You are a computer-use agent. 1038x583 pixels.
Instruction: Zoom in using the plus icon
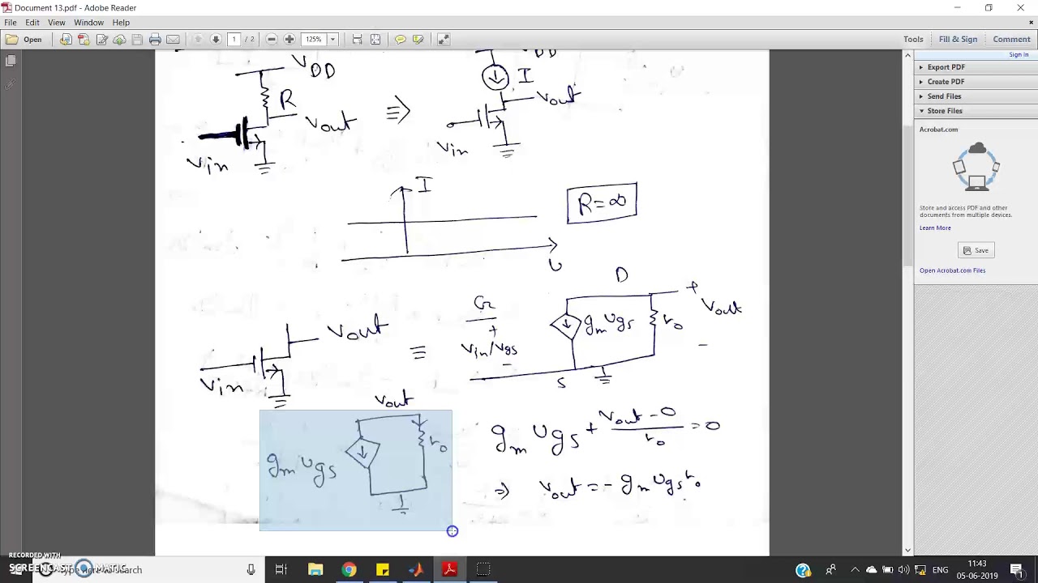[x=290, y=39]
